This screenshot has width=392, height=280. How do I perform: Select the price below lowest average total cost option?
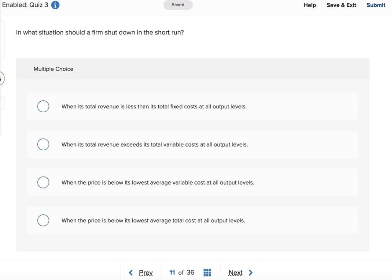[43, 220]
